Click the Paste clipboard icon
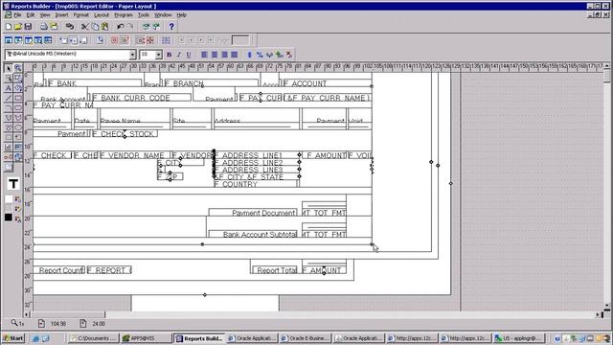The height and width of the screenshot is (345, 613). [x=104, y=27]
